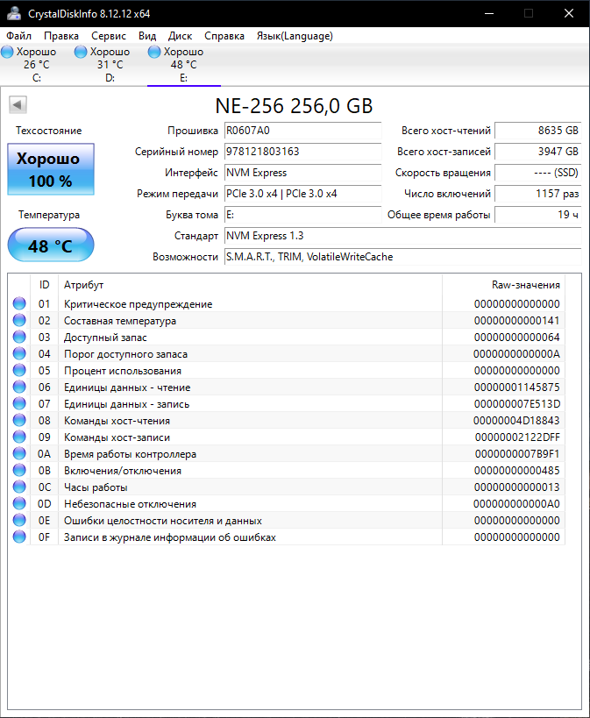The width and height of the screenshot is (590, 718).
Task: Click the Raw-значения column header
Action: tap(503, 285)
